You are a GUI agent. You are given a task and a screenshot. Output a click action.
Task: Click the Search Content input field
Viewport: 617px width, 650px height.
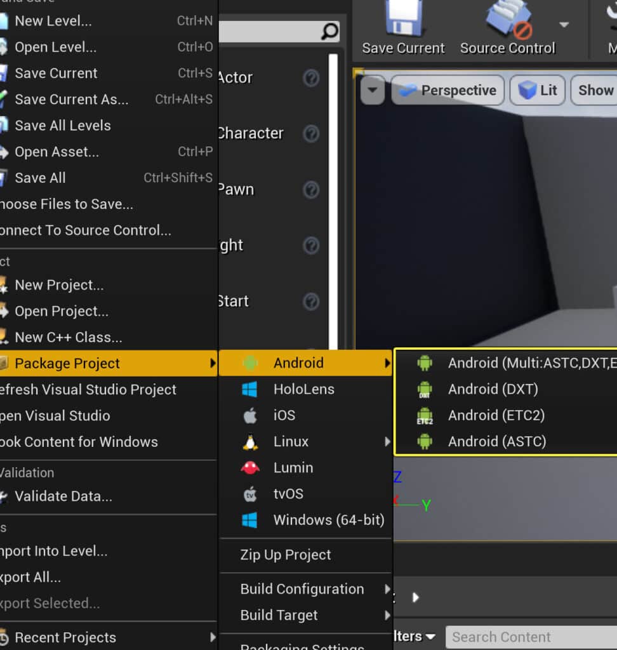530,637
